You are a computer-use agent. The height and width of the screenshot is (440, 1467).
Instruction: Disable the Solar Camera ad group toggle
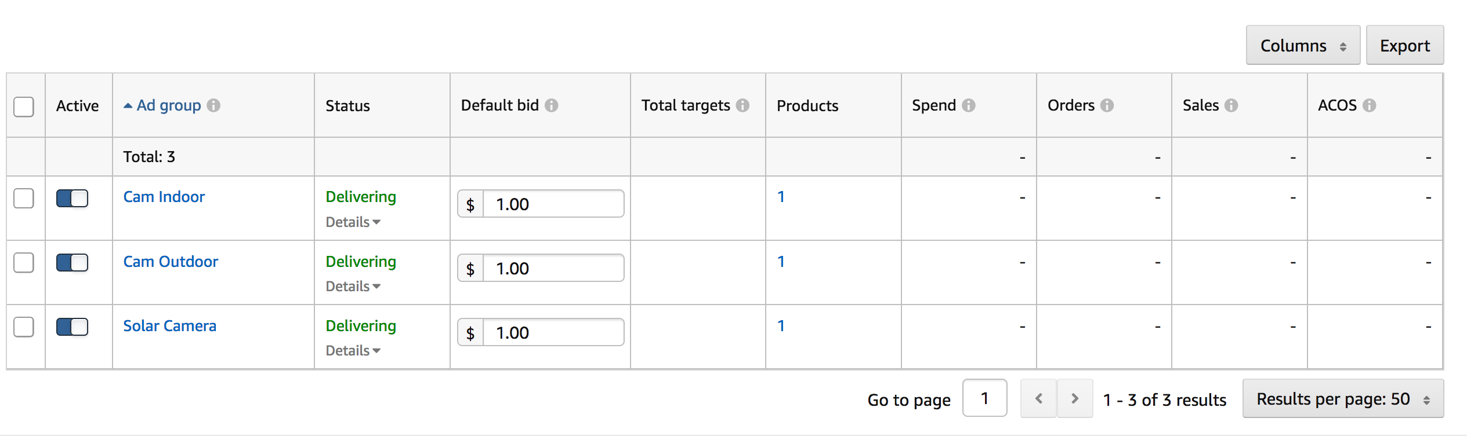(71, 327)
